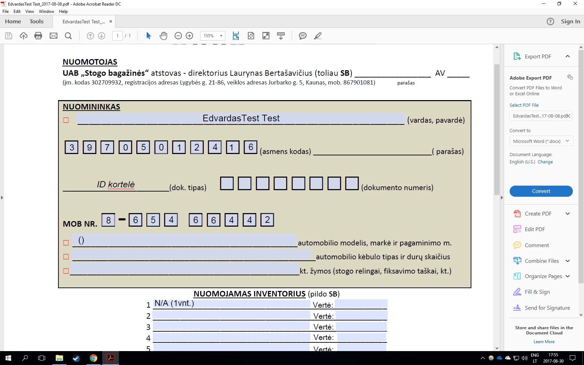Tick the checkbox for kt. žymos line
The height and width of the screenshot is (365, 584).
click(66, 271)
